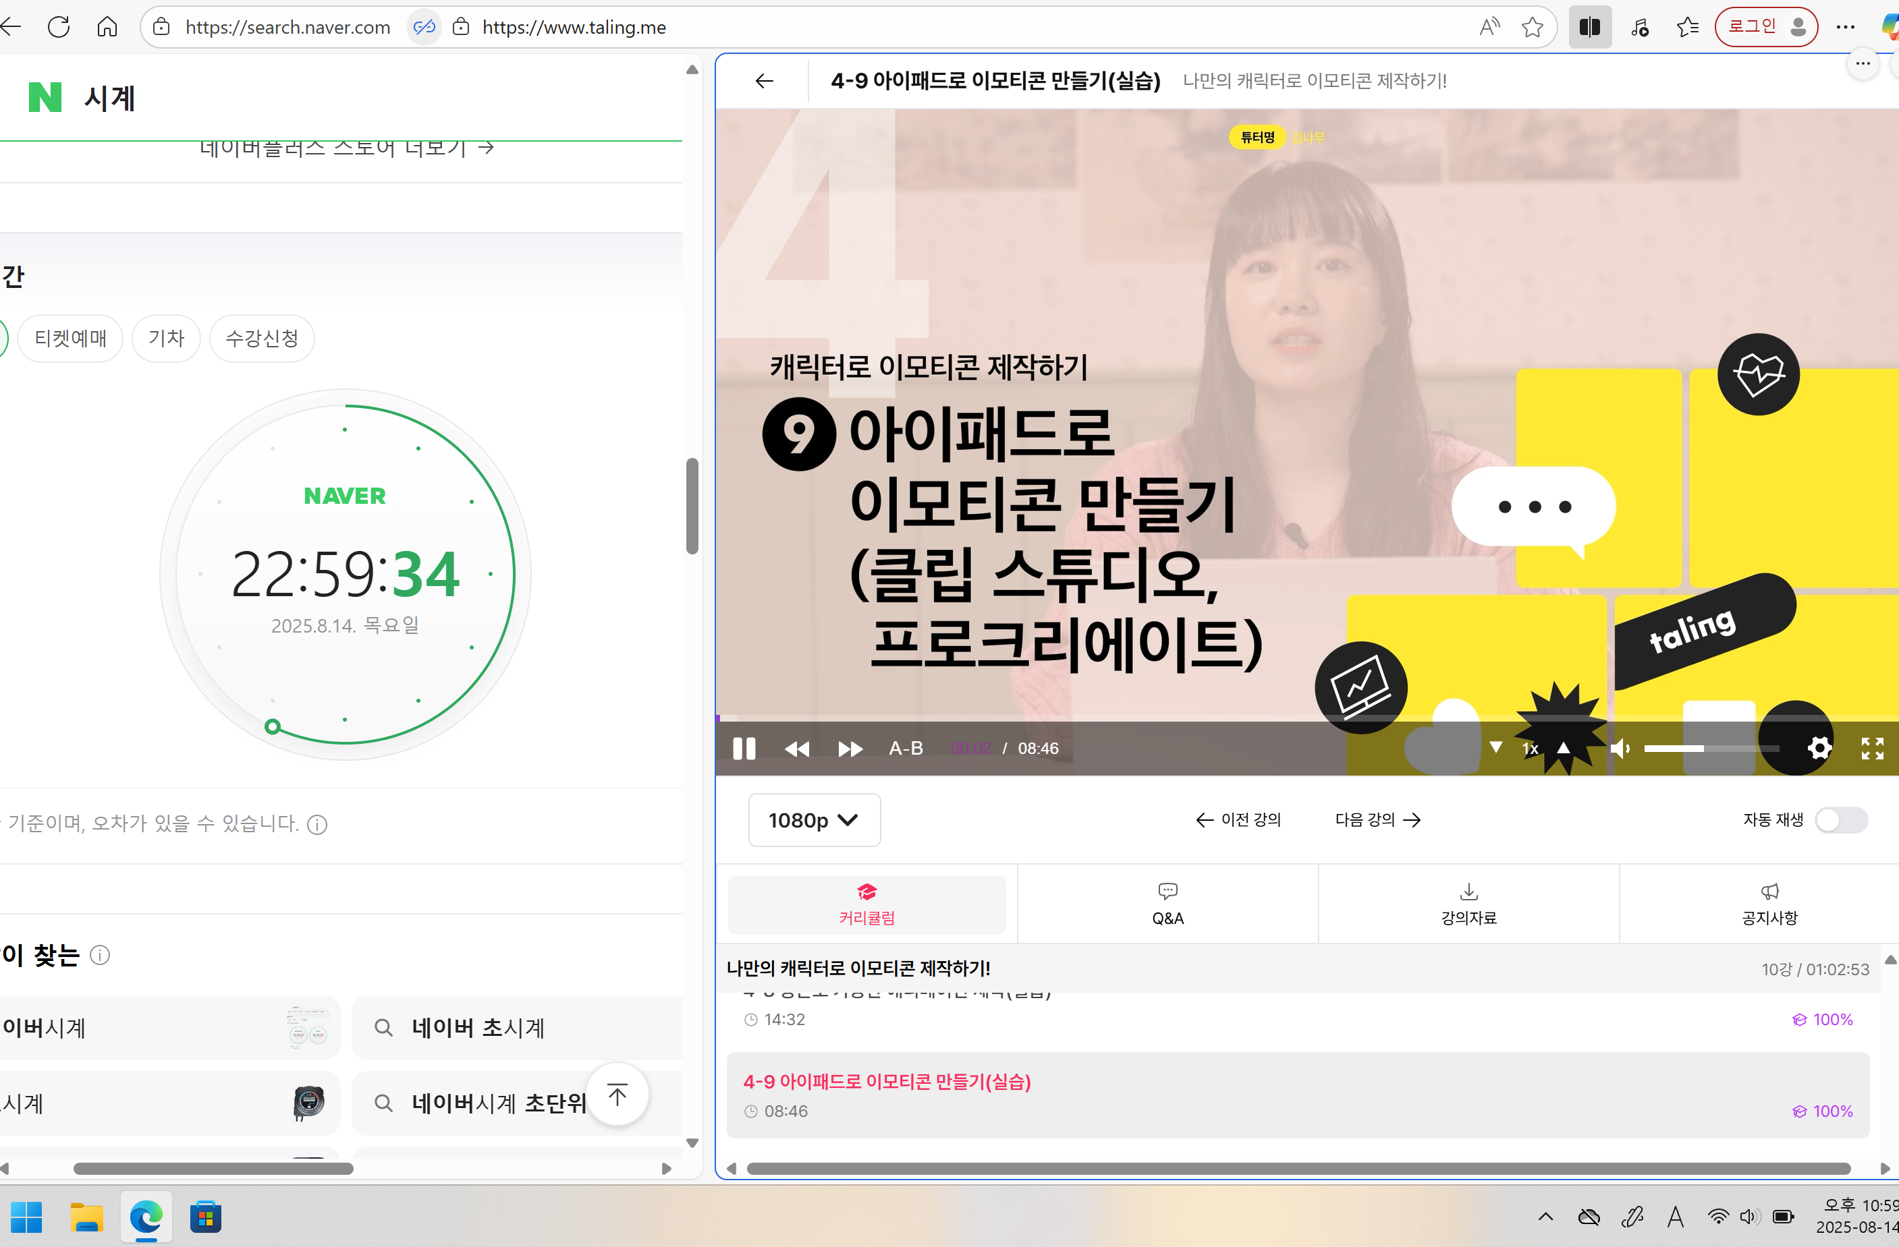Increase playback speed with up triangle
The width and height of the screenshot is (1899, 1247).
(x=1563, y=747)
